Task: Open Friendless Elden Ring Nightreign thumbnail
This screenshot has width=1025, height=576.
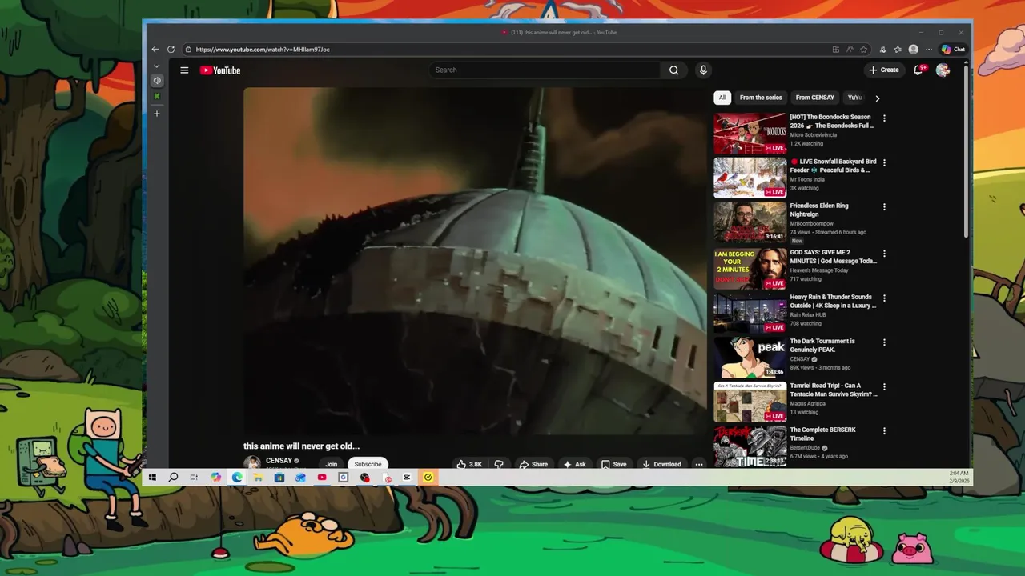Action: 750,222
